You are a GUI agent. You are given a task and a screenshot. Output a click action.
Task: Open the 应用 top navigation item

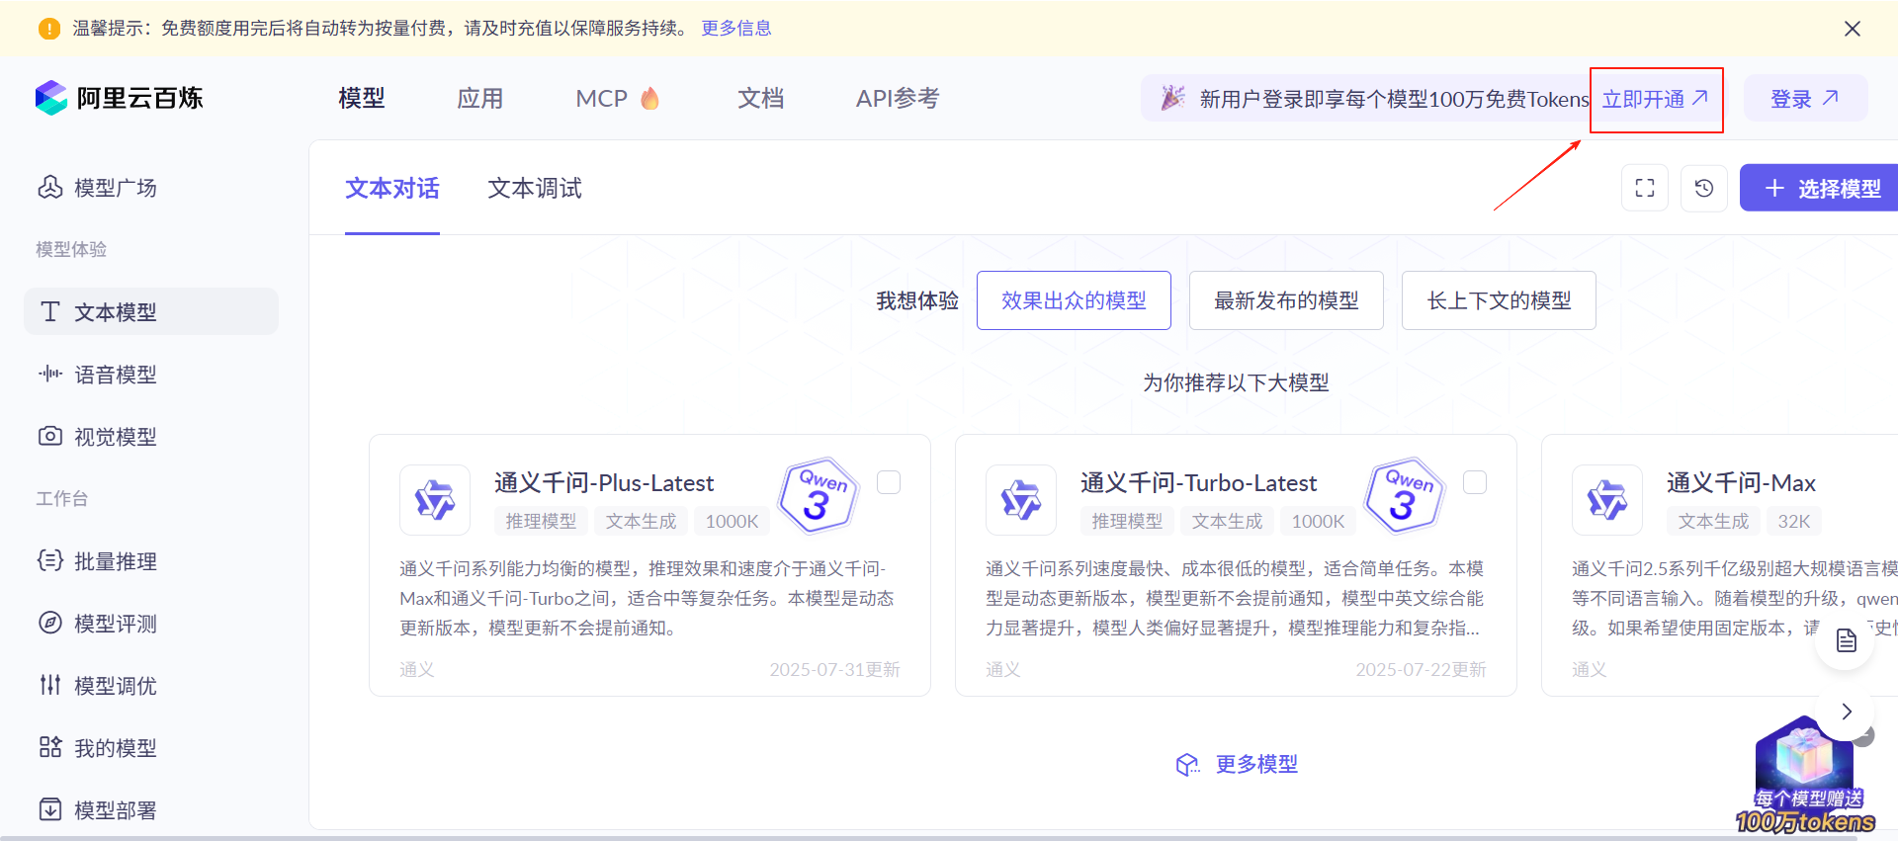click(x=480, y=98)
